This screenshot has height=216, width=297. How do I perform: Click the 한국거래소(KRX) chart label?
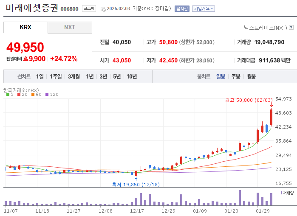pos(21,90)
